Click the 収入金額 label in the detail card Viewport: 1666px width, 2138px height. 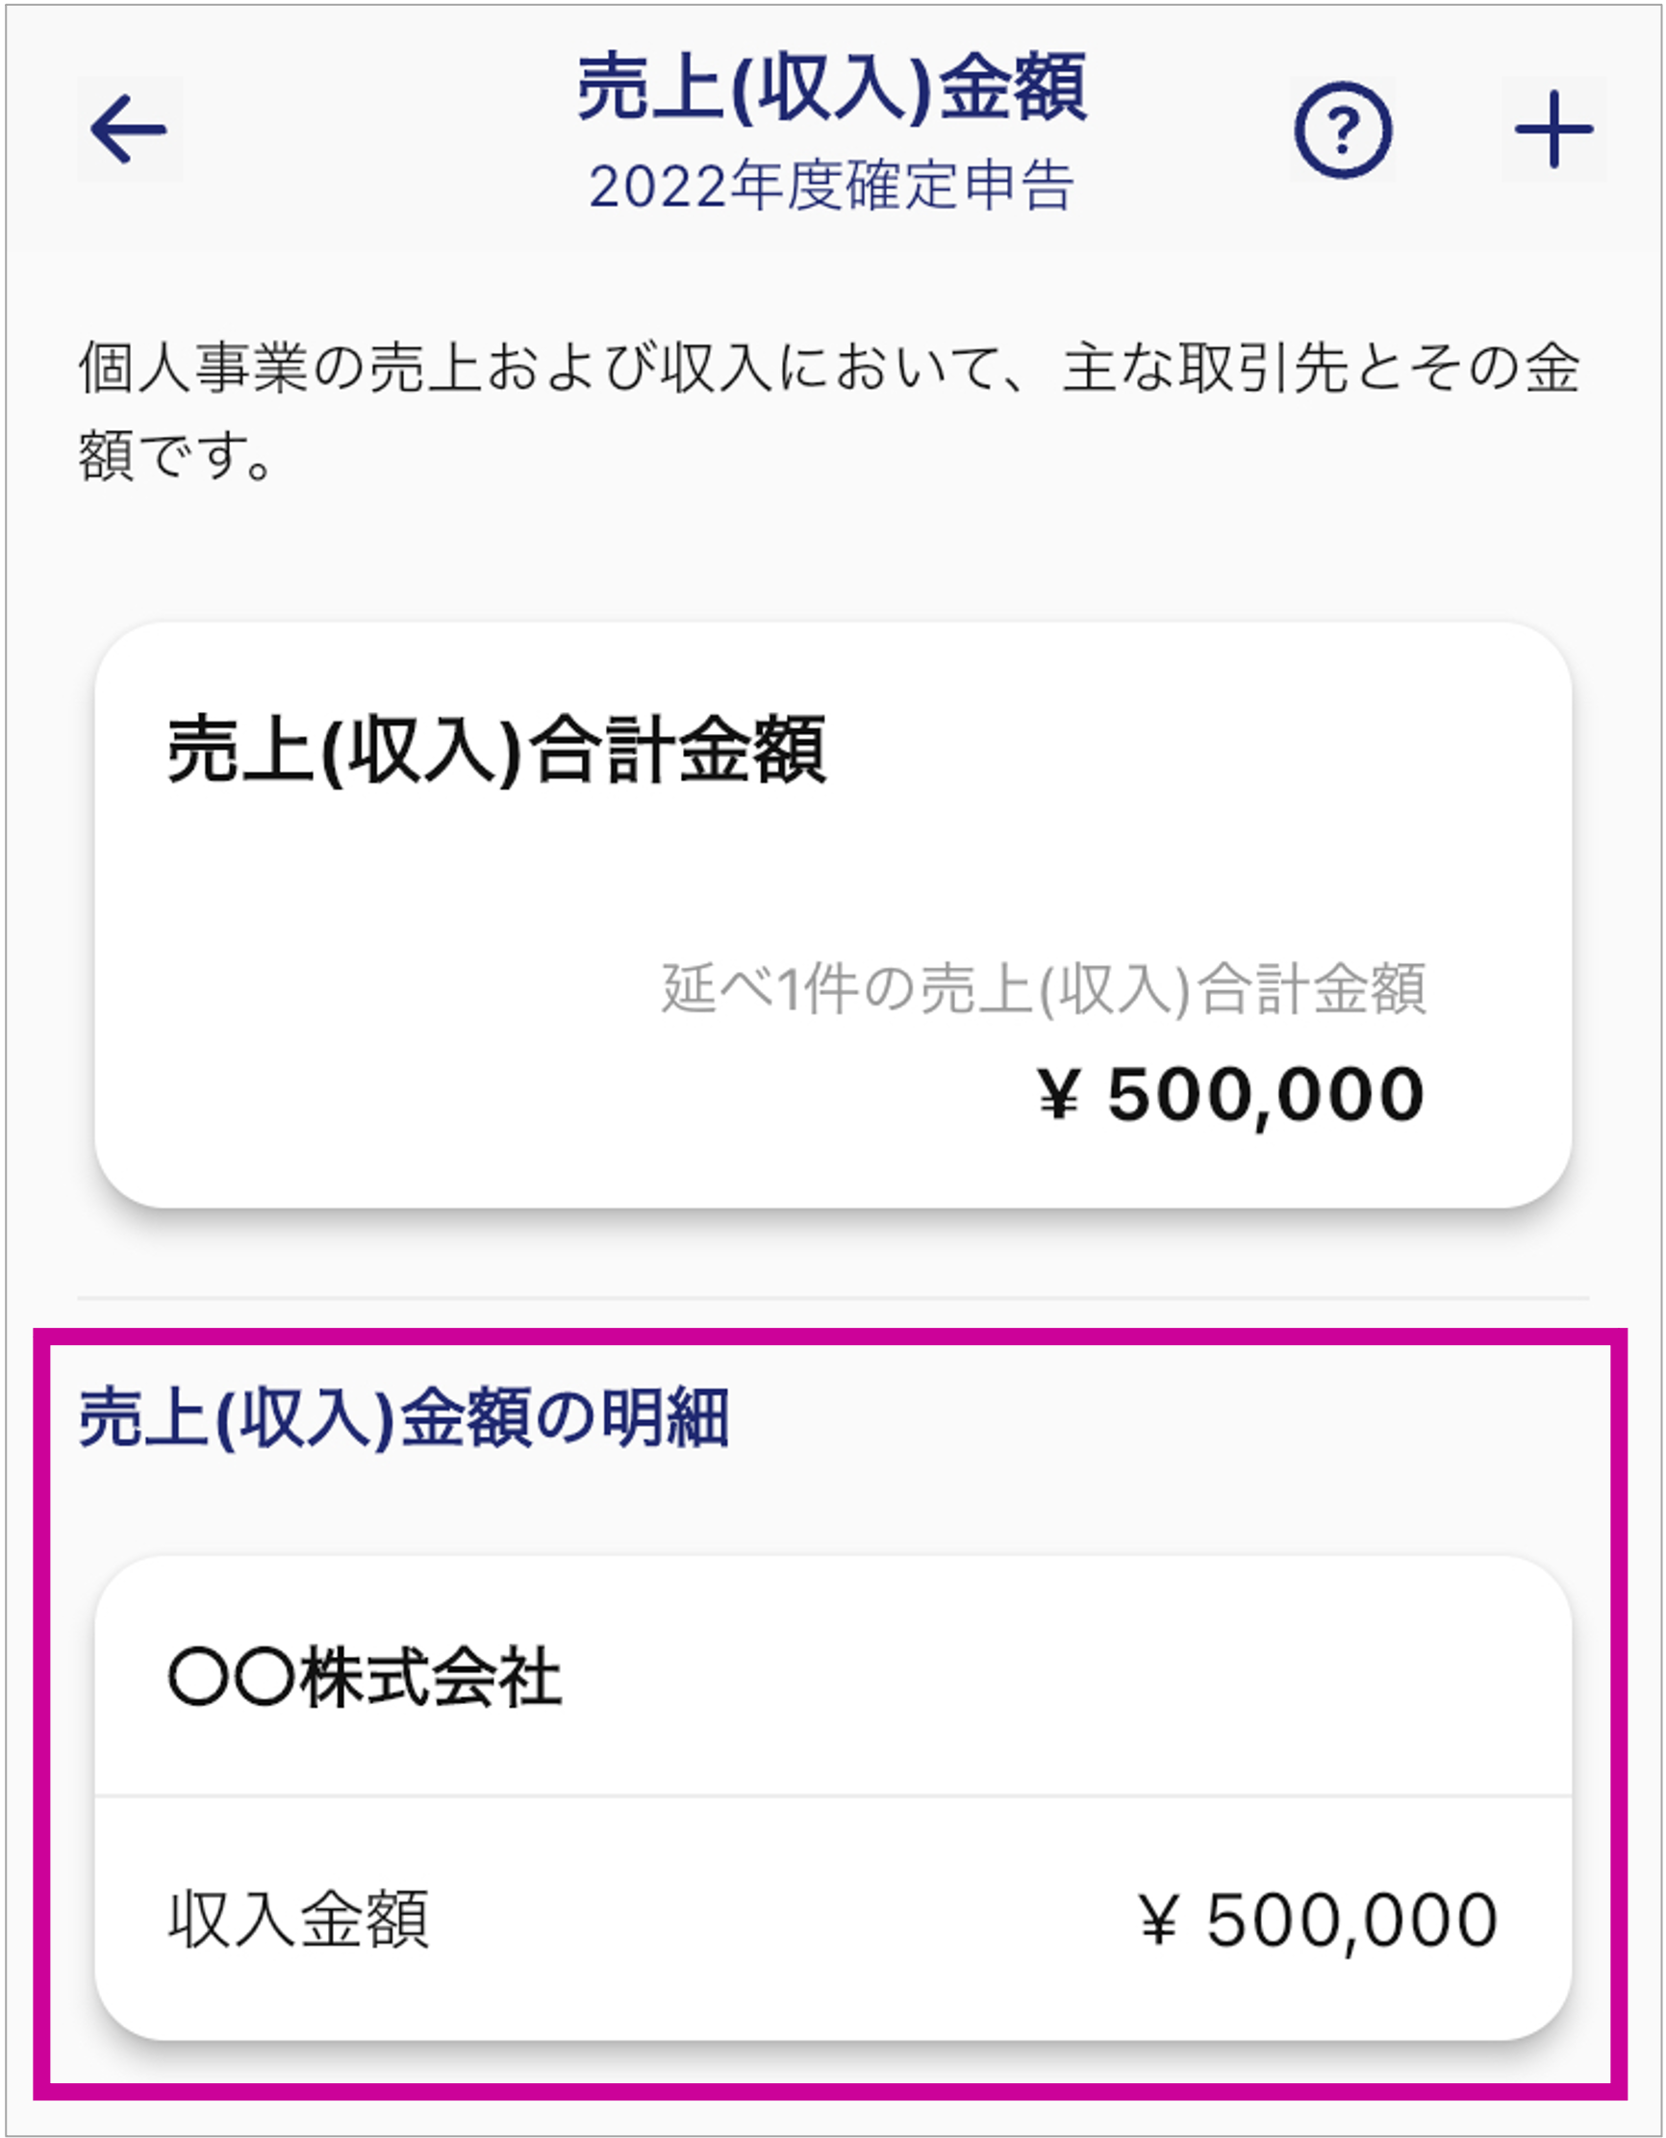(298, 1920)
